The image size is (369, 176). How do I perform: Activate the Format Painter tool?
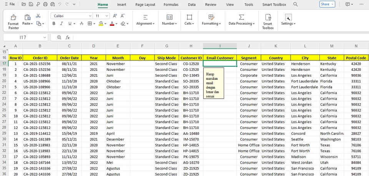[x=13, y=22]
